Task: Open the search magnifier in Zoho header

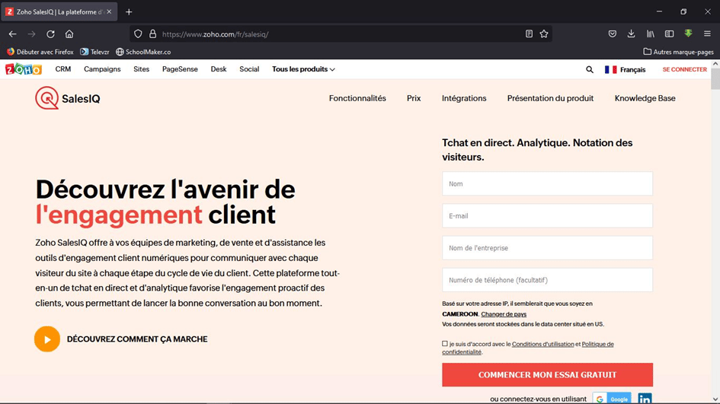Action: [x=589, y=69]
